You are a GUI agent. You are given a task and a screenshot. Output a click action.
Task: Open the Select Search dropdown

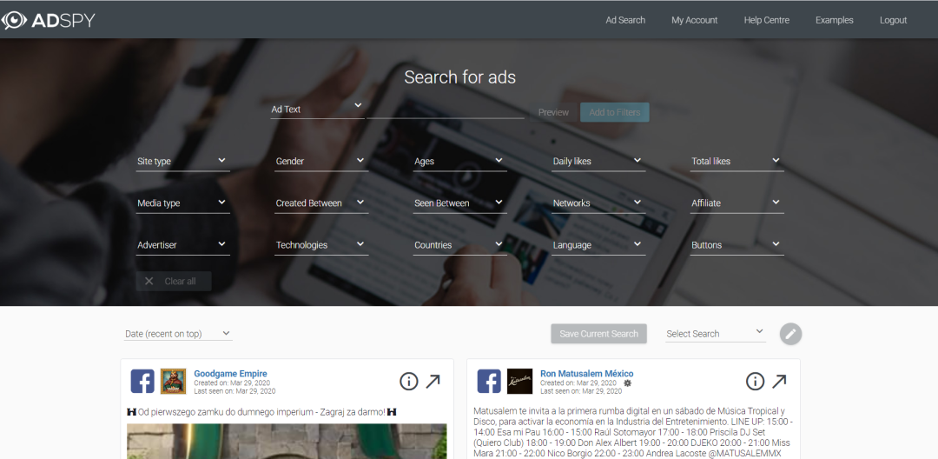716,333
